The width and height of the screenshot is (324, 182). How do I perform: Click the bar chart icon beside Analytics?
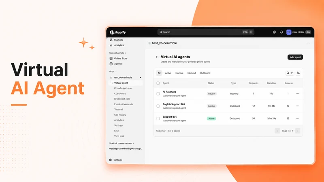pyautogui.click(x=111, y=45)
